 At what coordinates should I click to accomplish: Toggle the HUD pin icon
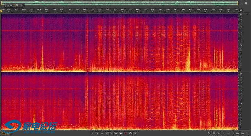tap(23, 5)
